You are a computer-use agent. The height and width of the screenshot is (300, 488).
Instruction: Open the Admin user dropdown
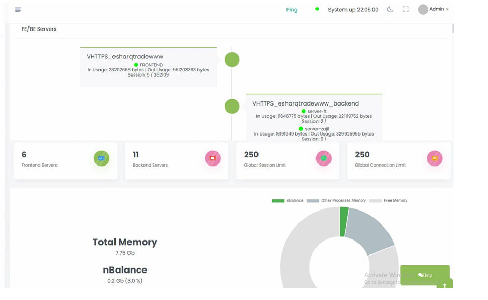pos(439,9)
